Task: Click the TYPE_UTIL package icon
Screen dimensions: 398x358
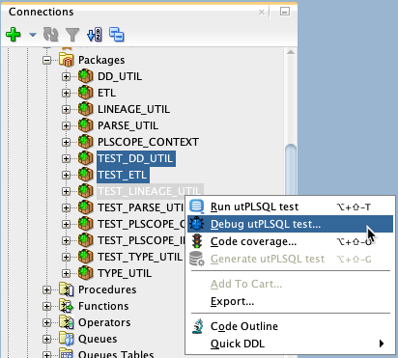Action: [86, 273]
